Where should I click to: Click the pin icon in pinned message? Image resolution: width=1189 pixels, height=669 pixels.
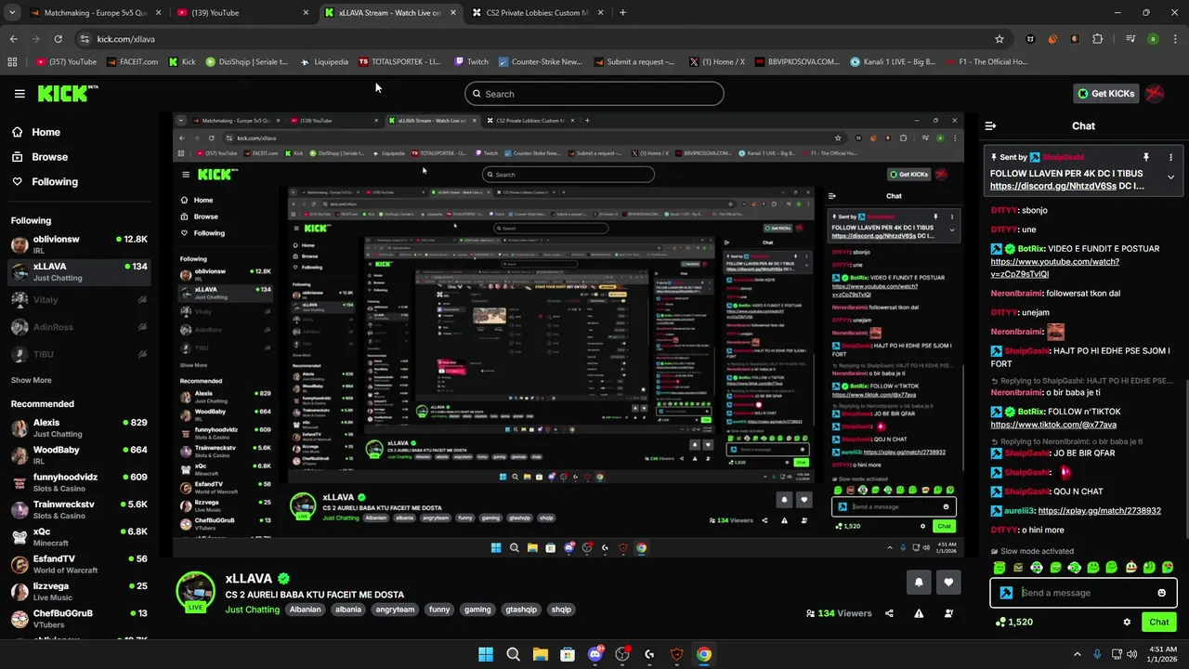[x=1146, y=157]
